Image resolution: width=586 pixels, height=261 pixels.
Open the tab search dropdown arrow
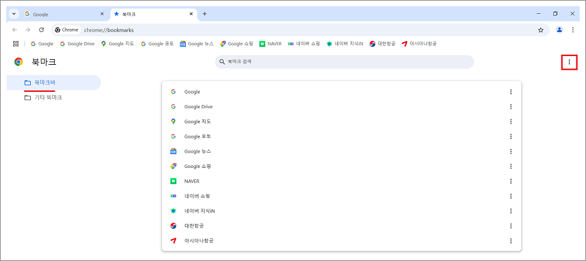(14, 14)
